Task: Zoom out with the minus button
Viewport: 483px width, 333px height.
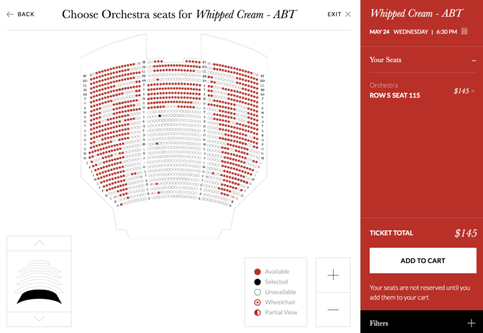Action: pos(333,310)
